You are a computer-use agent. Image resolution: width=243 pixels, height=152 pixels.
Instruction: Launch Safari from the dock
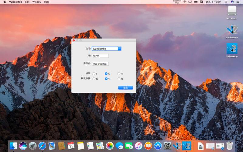coord(42,146)
